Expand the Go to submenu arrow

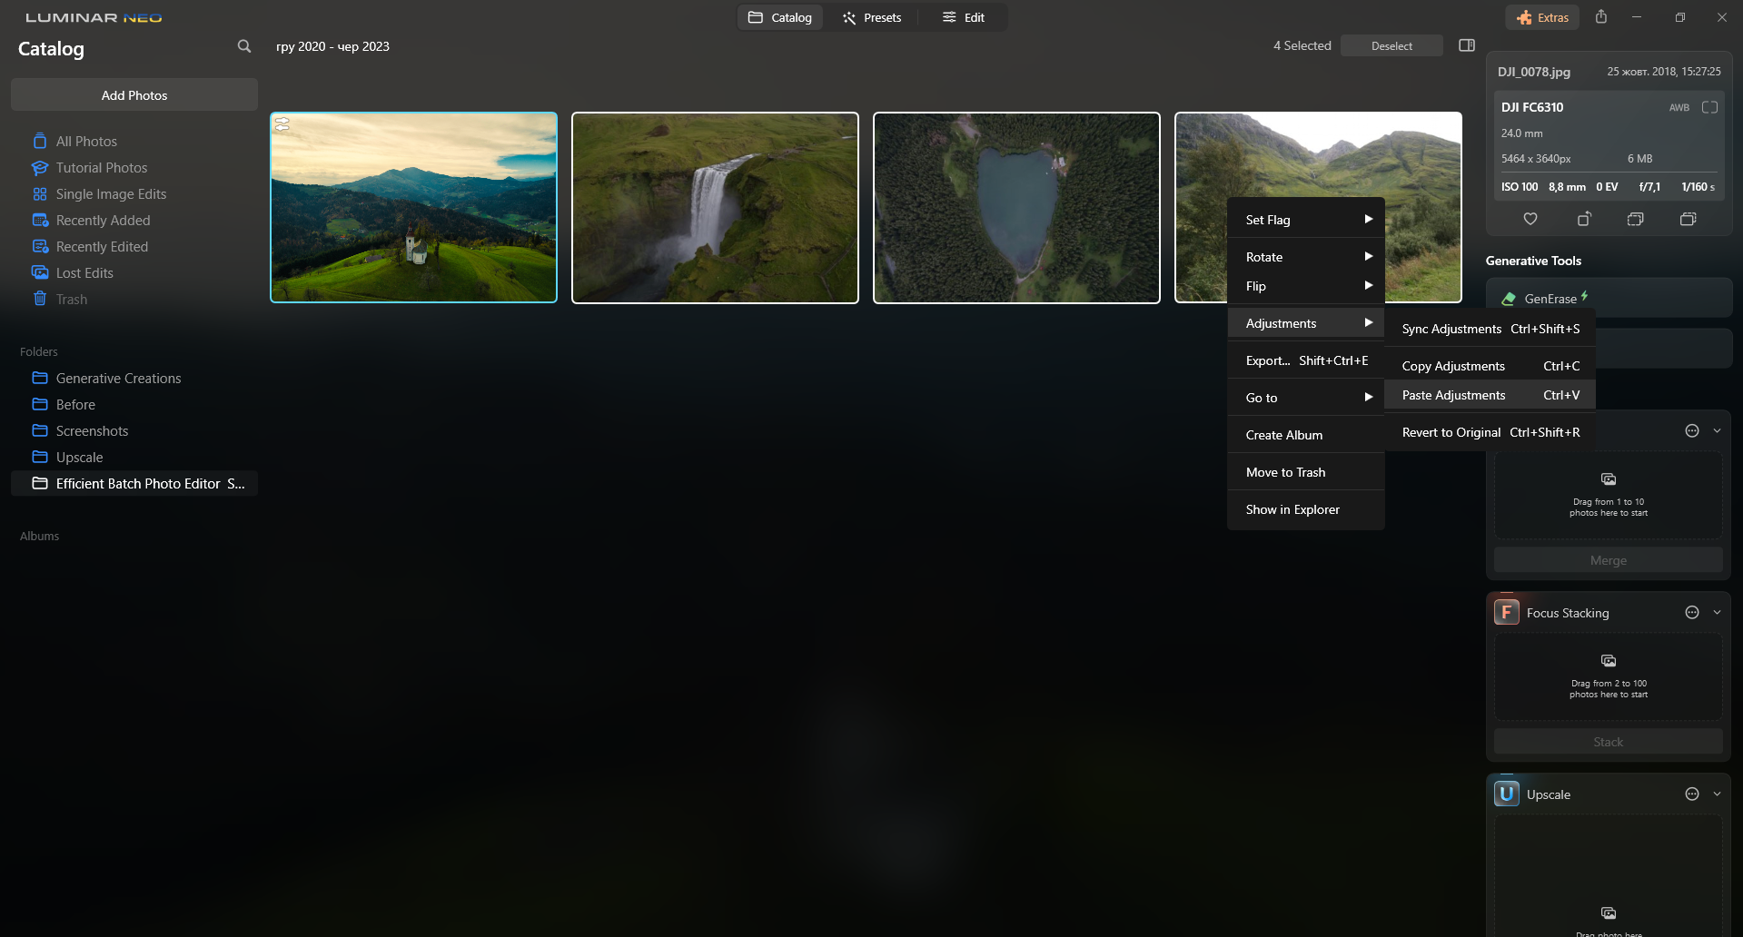1368,398
